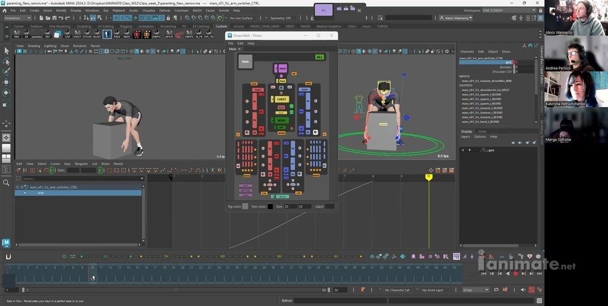Click the black Text-color swatch in Picker
Screen dimensions: 608x306
[270, 206]
